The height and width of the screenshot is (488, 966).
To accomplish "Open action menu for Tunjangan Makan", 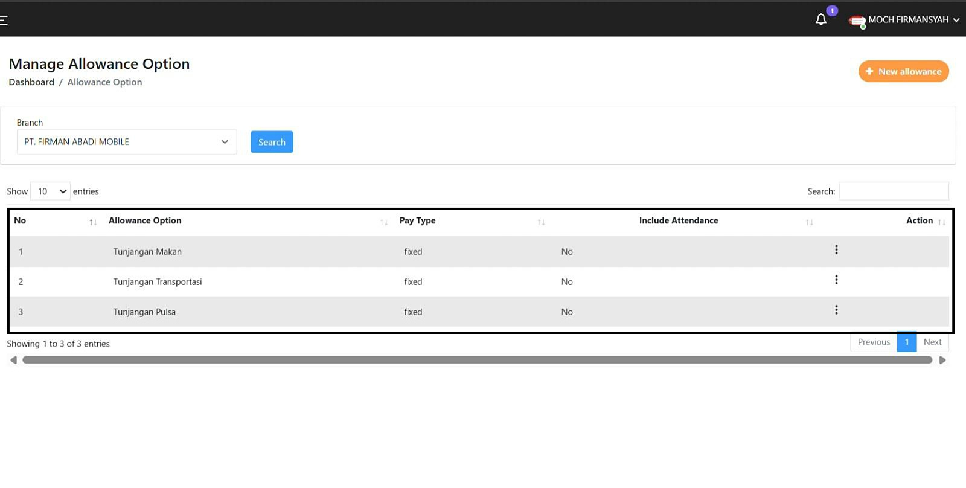I will 836,250.
